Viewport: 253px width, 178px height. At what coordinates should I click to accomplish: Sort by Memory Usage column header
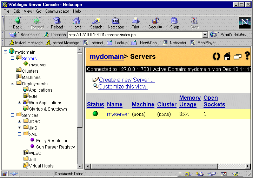[x=190, y=101]
